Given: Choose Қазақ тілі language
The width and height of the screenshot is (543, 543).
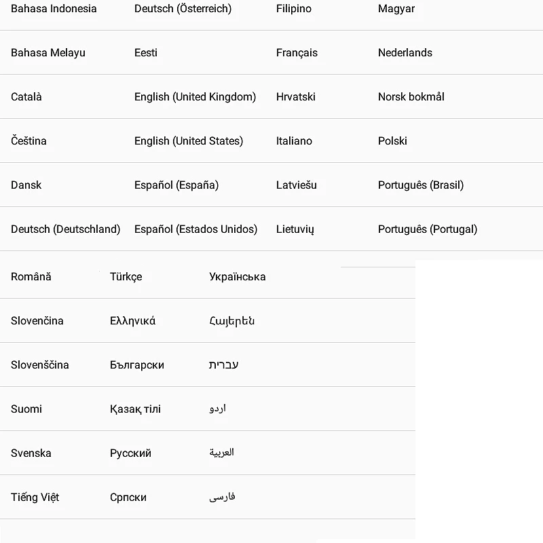Looking at the screenshot, I should 135,409.
